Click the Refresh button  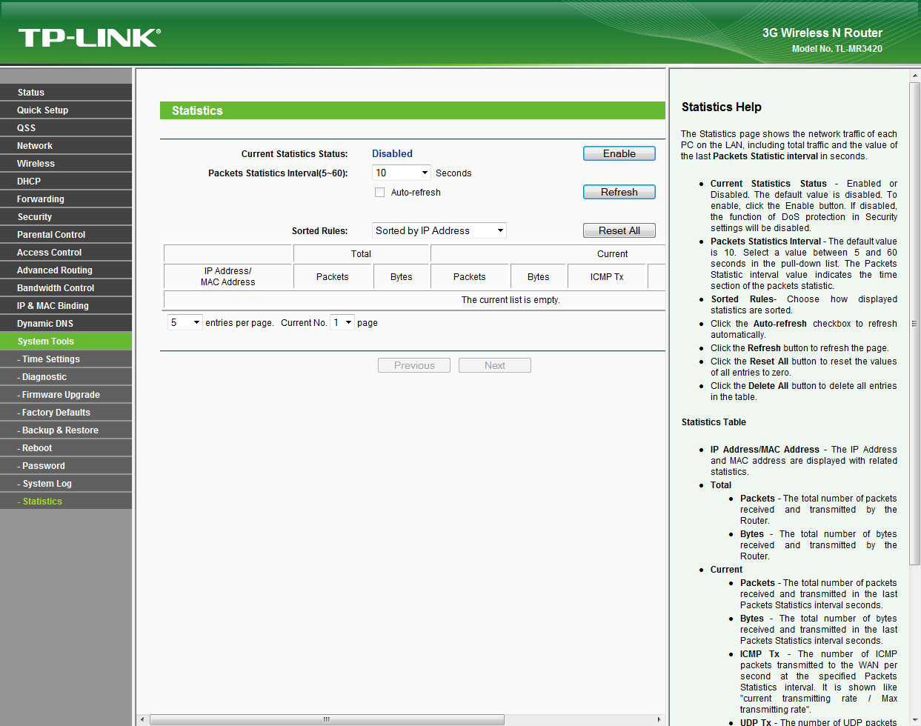tap(619, 192)
